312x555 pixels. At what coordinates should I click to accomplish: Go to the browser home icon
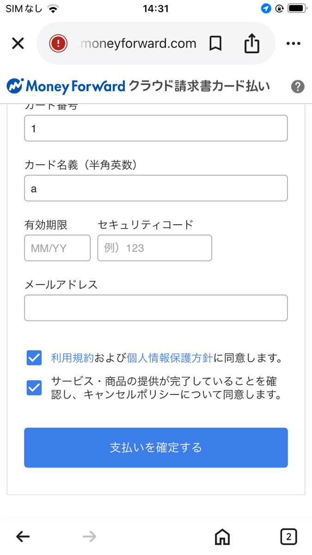click(x=222, y=536)
